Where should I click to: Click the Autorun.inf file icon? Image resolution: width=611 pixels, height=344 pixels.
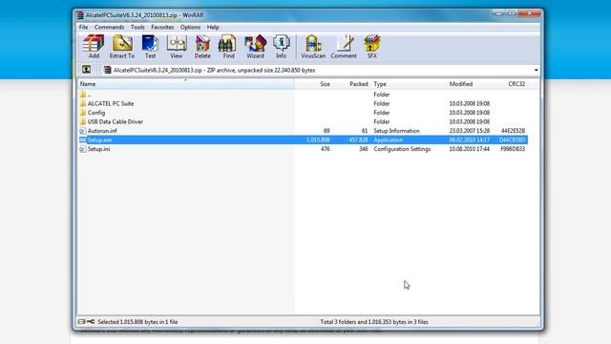(83, 131)
